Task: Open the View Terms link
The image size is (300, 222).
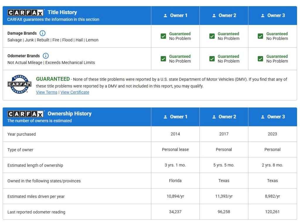Action: (47, 92)
